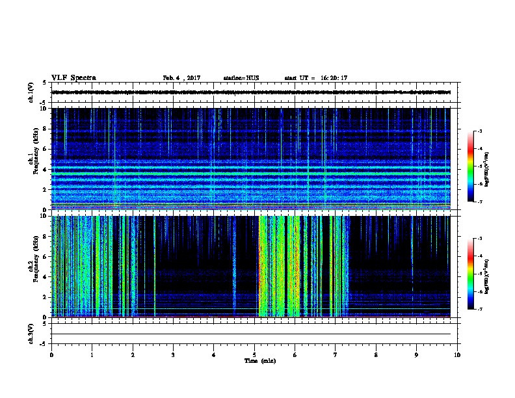The height and width of the screenshot is (398, 515).
Task: Click the ch.1 bright horizontal band at 4 kHz
Action: click(x=251, y=167)
